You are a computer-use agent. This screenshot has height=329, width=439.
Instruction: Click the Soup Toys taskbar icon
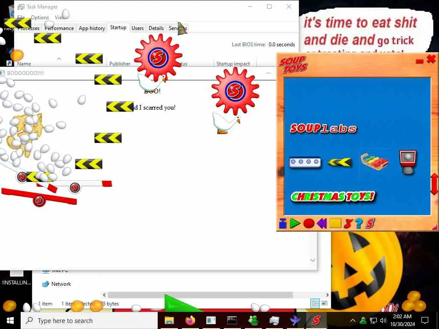coord(316,320)
